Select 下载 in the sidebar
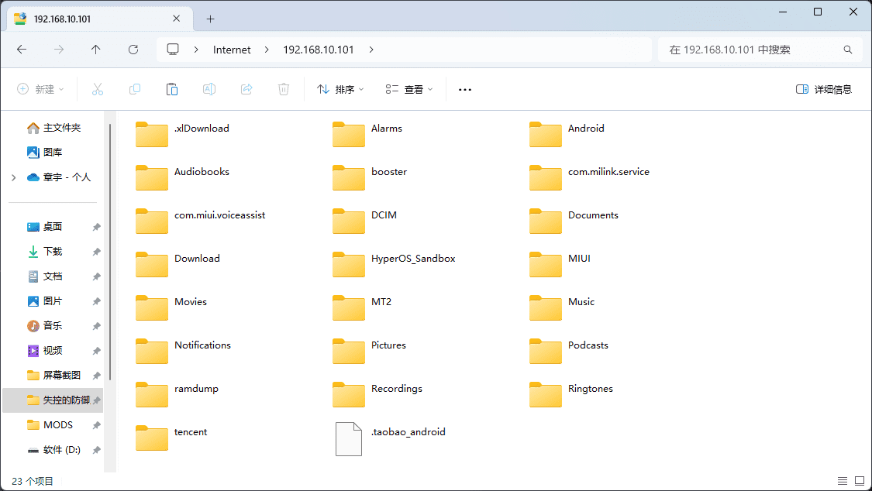872x491 pixels. 52,252
